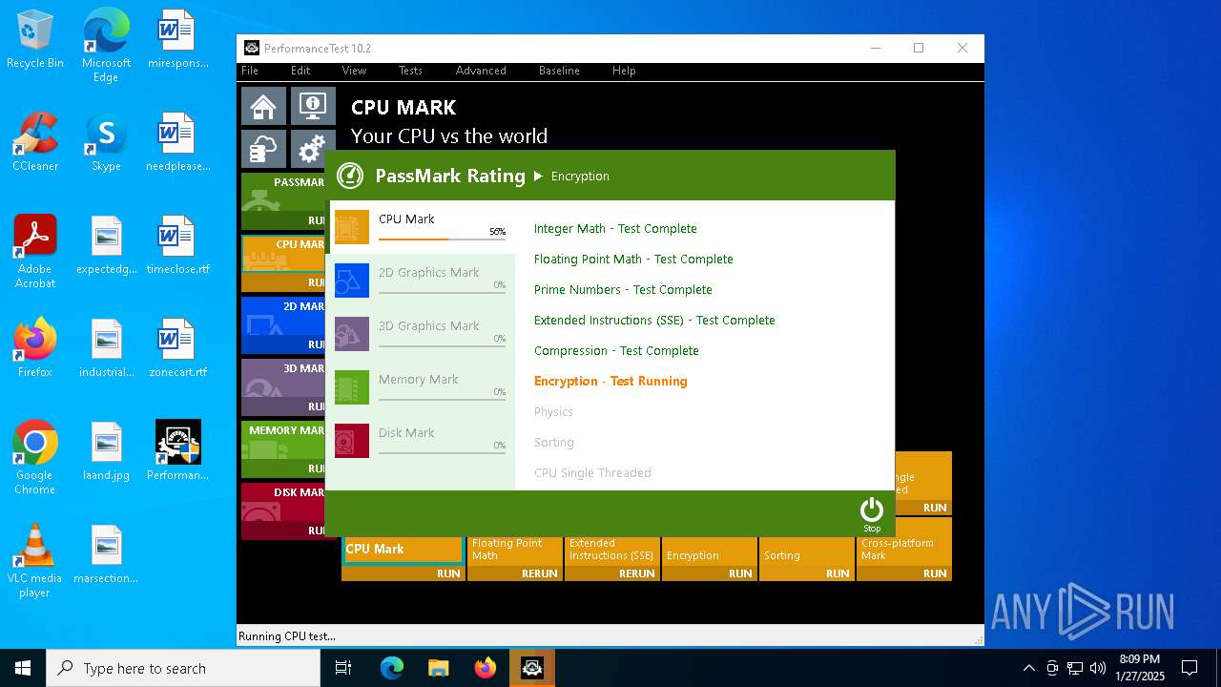Click 'Prime Numbers - Test Complete' text
Image resolution: width=1221 pixels, height=687 pixels.
click(x=623, y=289)
